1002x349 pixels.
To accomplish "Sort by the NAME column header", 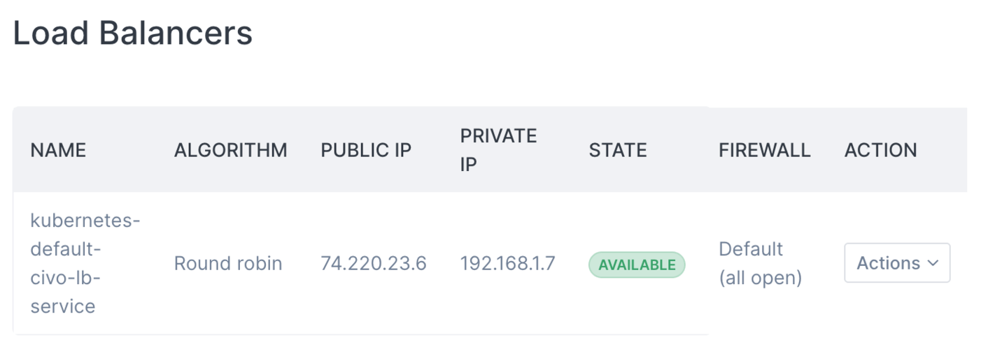I will (x=58, y=150).
